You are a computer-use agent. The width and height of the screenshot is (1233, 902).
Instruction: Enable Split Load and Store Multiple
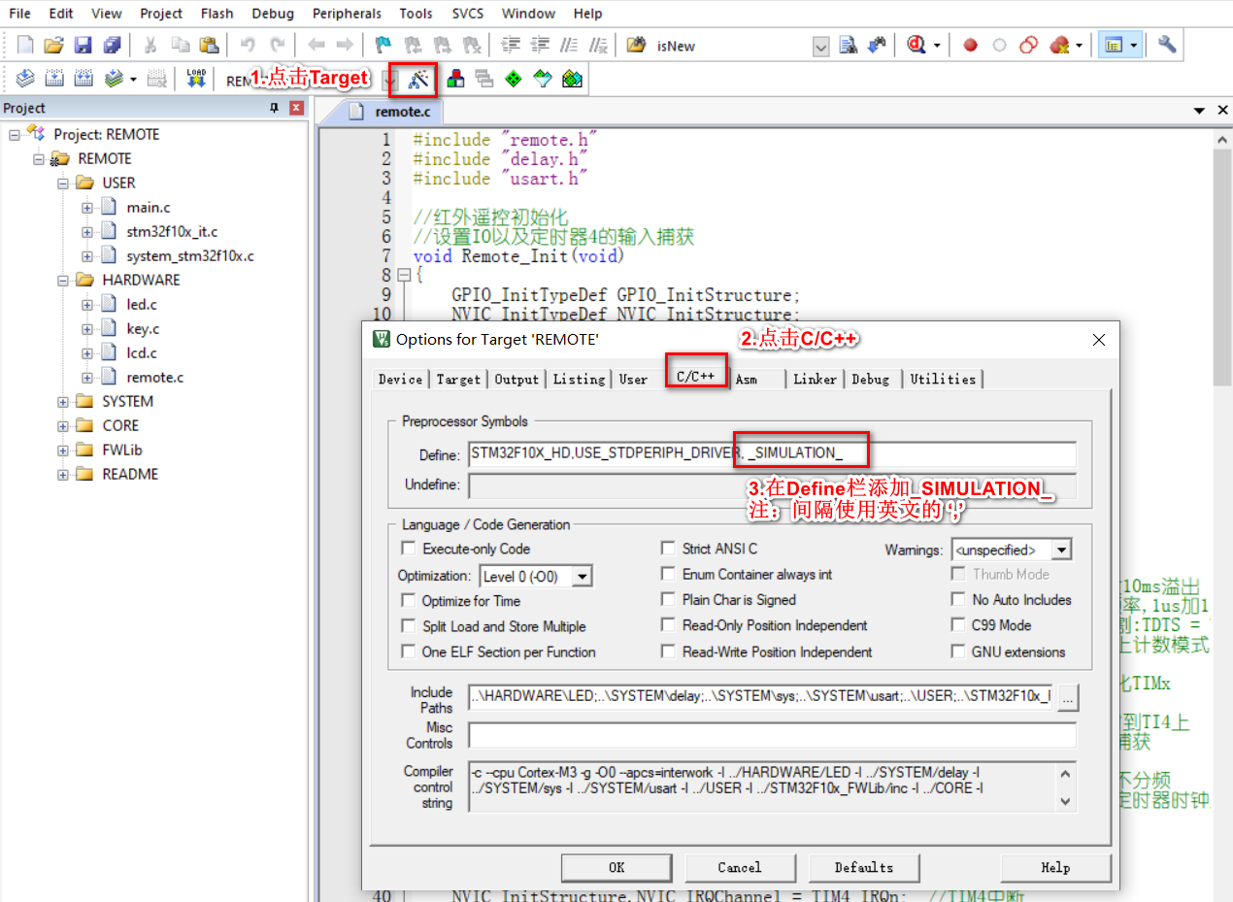pos(409,626)
